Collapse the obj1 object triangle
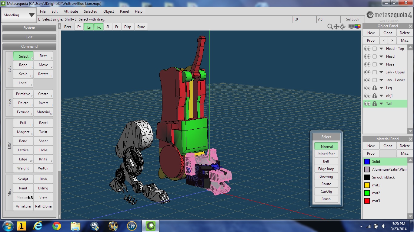414x232 pixels. coord(381,96)
